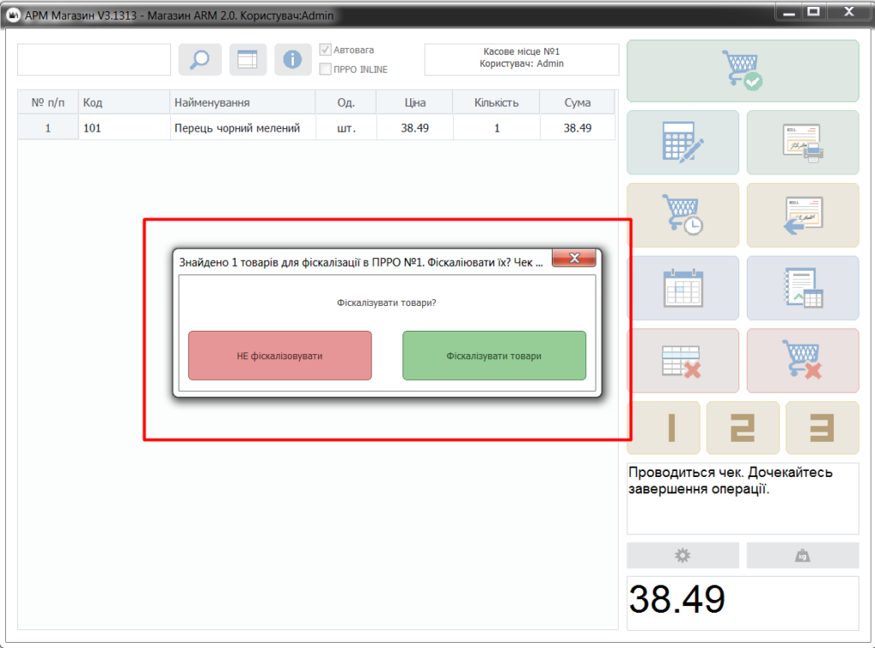
Task: Click the status message about Проводиться чек
Action: pyautogui.click(x=743, y=498)
